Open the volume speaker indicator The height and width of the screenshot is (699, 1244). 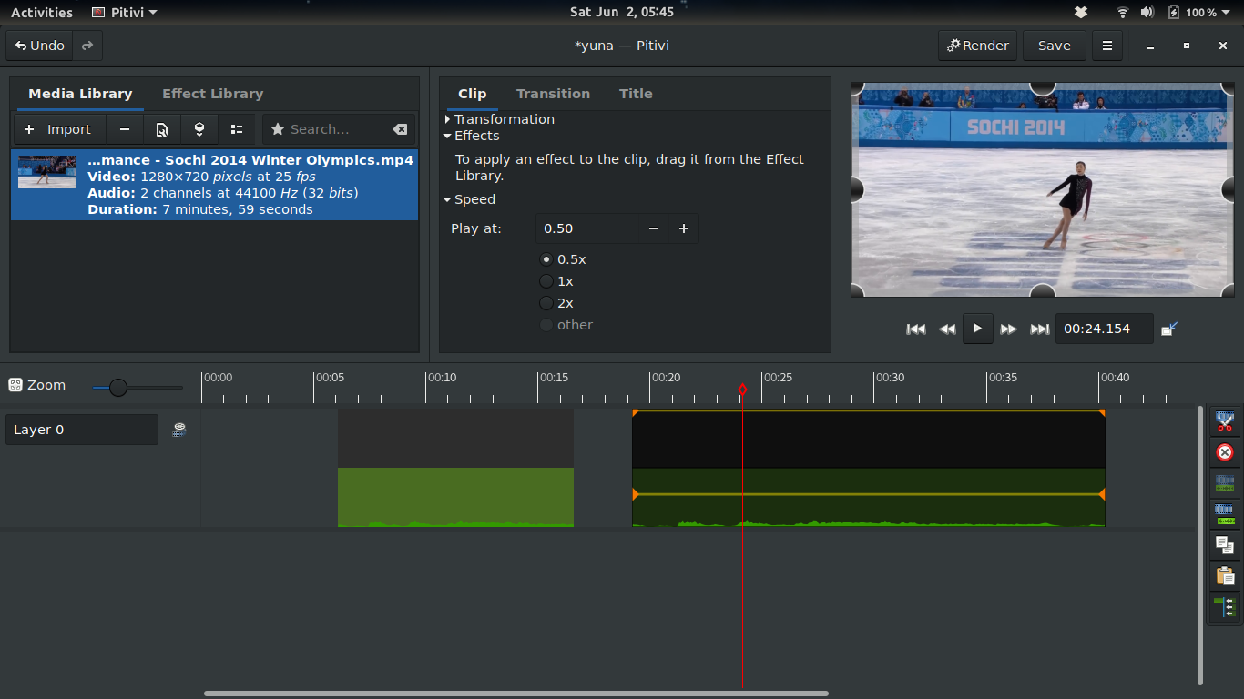pyautogui.click(x=1147, y=13)
